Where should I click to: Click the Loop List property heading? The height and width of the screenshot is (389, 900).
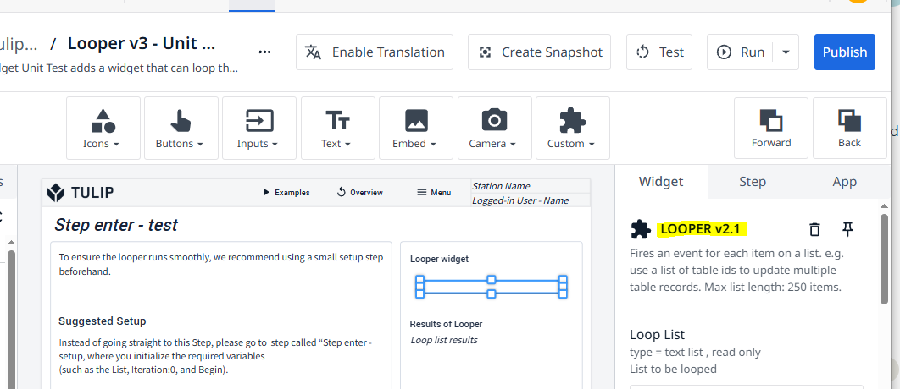pyautogui.click(x=658, y=335)
